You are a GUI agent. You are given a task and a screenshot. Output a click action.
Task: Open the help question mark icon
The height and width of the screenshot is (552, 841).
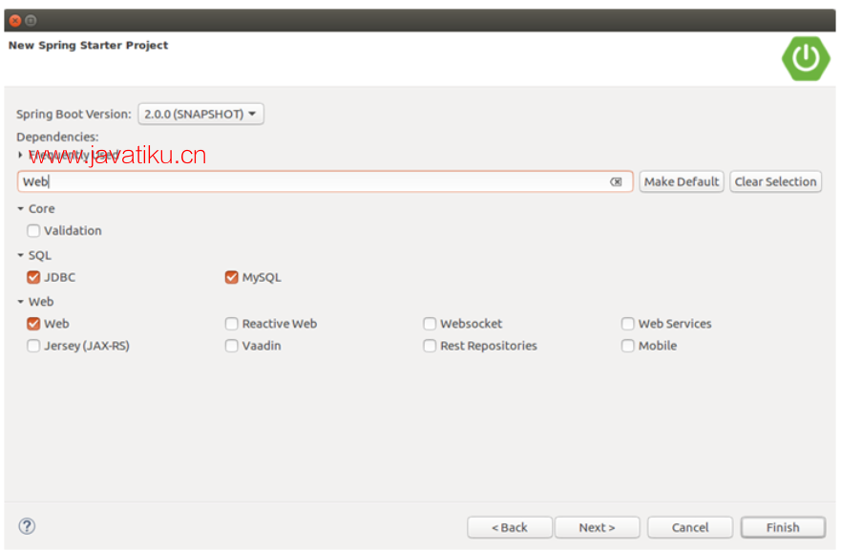[x=27, y=526]
